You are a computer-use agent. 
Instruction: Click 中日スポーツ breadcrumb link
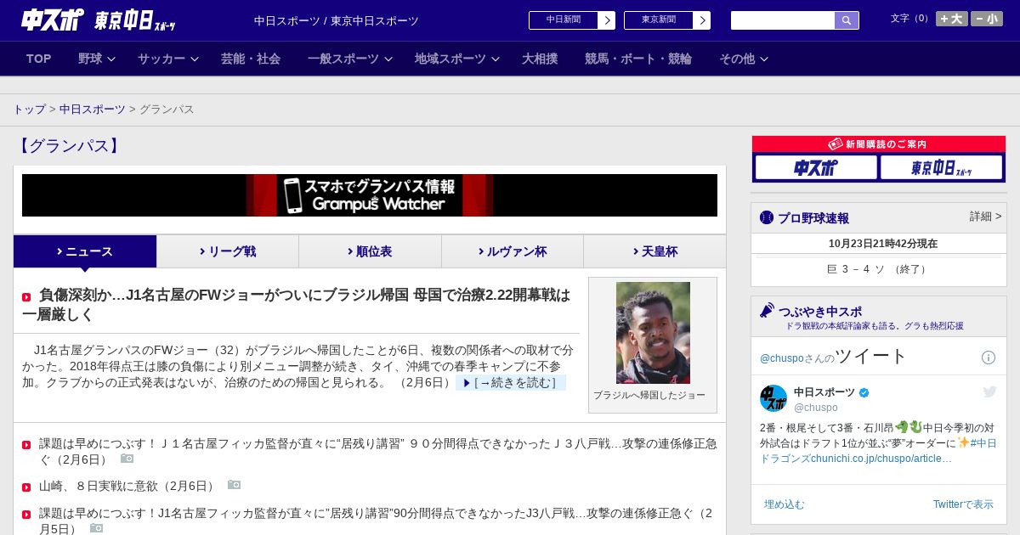[x=93, y=110]
